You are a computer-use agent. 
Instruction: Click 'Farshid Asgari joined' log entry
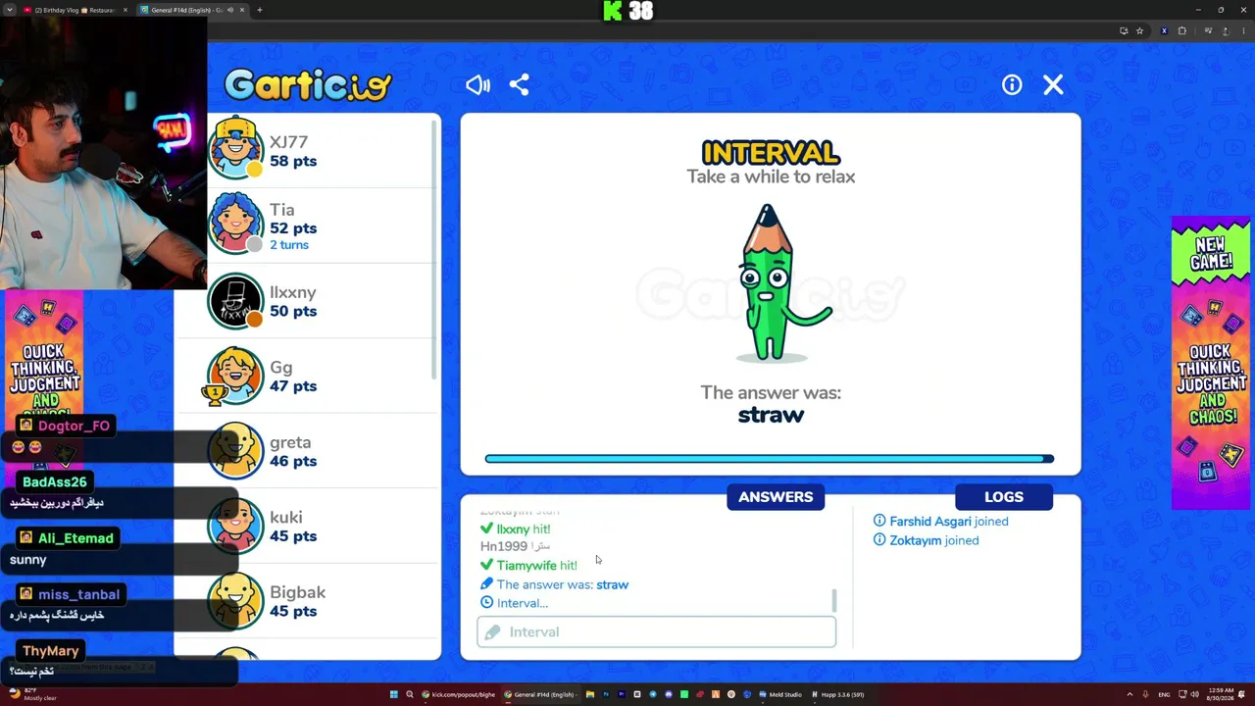click(x=940, y=522)
